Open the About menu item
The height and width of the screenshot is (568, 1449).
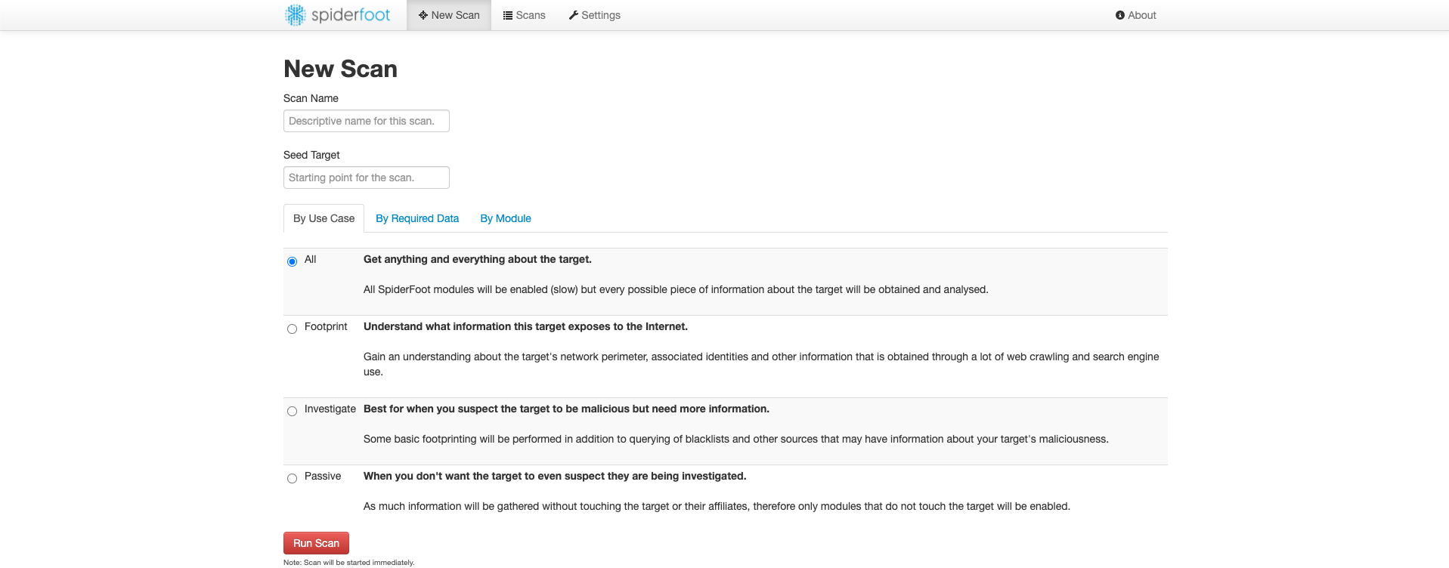[1141, 15]
